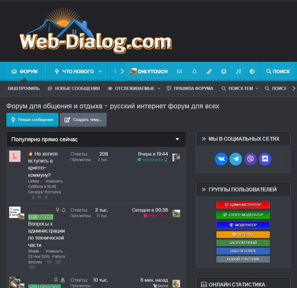Open OnlyTouch avatar in admin questions row
The height and width of the screenshot is (288, 297).
pos(176,214)
